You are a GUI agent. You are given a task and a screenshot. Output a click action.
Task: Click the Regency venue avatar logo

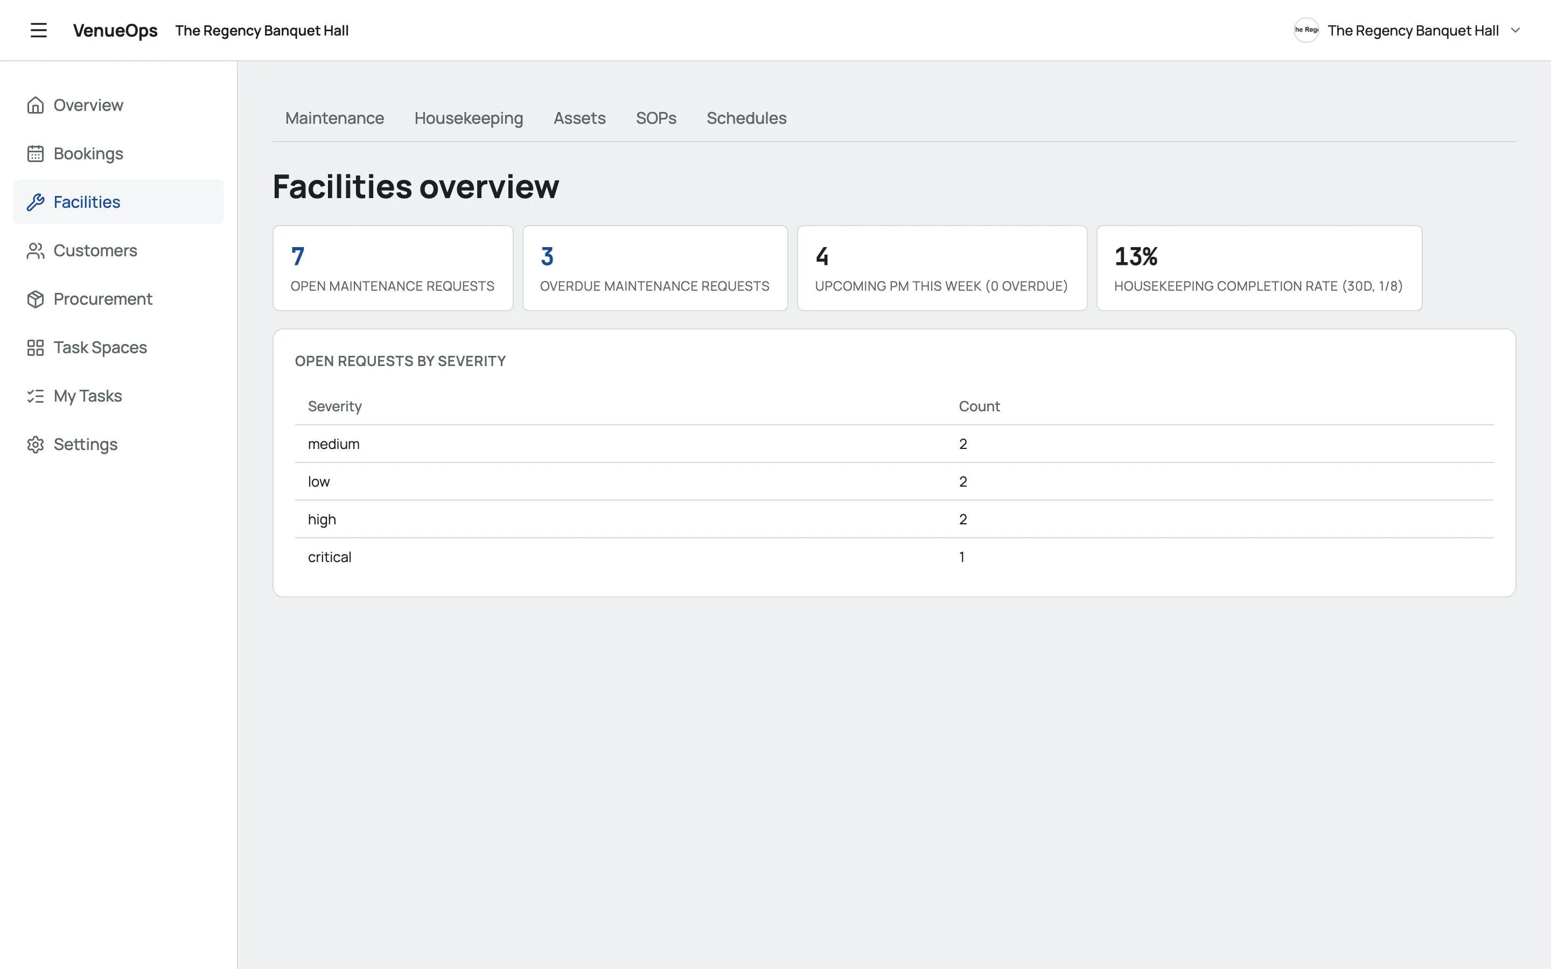1306,30
